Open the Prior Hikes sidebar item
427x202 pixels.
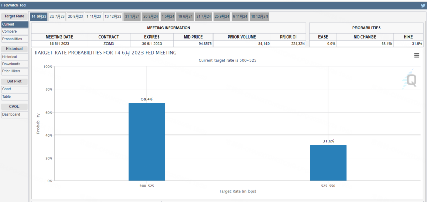[x=14, y=71]
